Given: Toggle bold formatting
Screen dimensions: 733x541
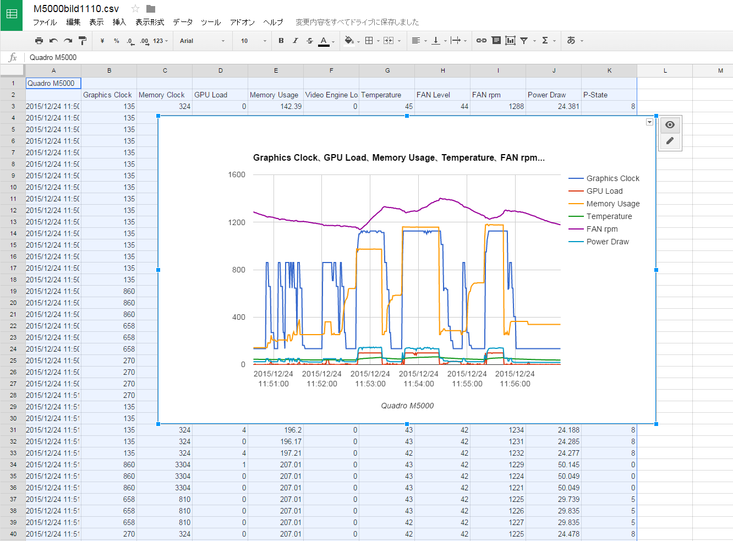Looking at the screenshot, I should (x=281, y=41).
